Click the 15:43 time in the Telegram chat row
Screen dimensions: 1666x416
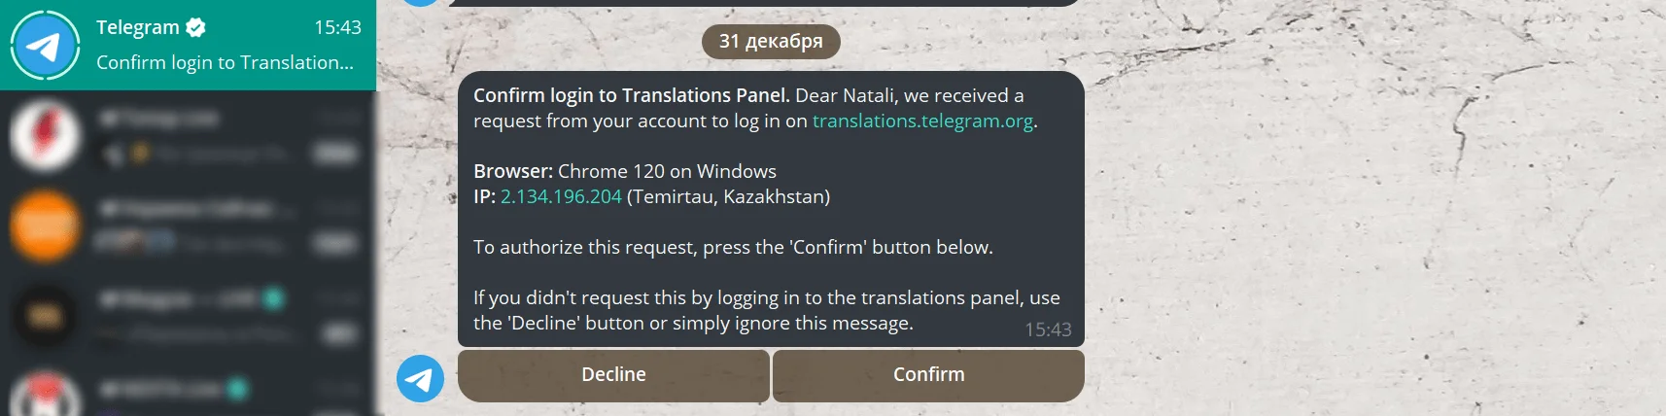pos(337,27)
